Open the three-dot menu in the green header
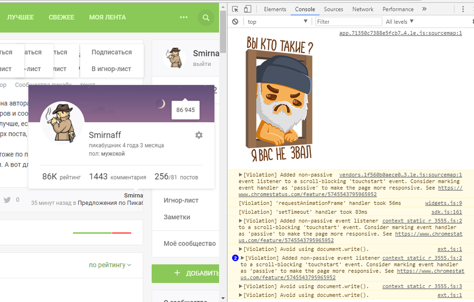This screenshot has height=302, width=474. tap(183, 18)
